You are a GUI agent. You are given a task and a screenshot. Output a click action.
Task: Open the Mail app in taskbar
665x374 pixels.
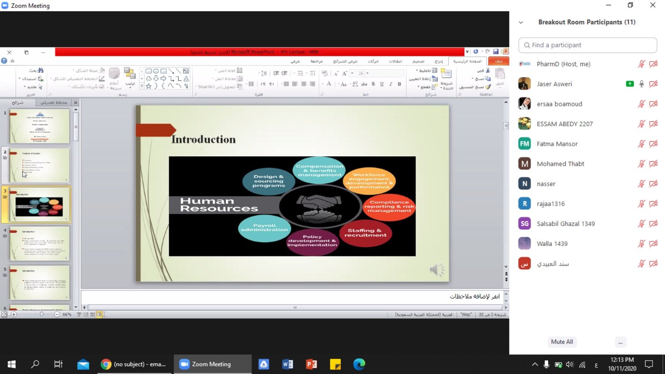coord(83,364)
